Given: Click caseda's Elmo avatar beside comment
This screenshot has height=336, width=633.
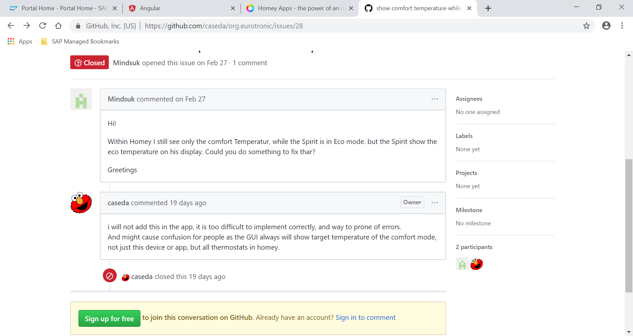Looking at the screenshot, I should pos(81,203).
